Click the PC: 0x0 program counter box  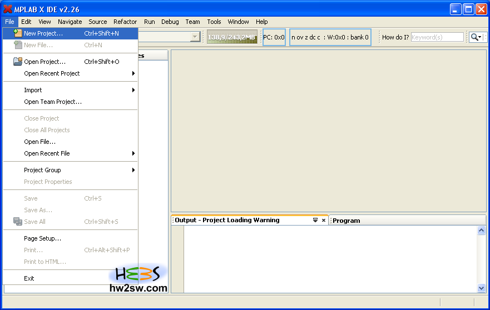tap(274, 37)
